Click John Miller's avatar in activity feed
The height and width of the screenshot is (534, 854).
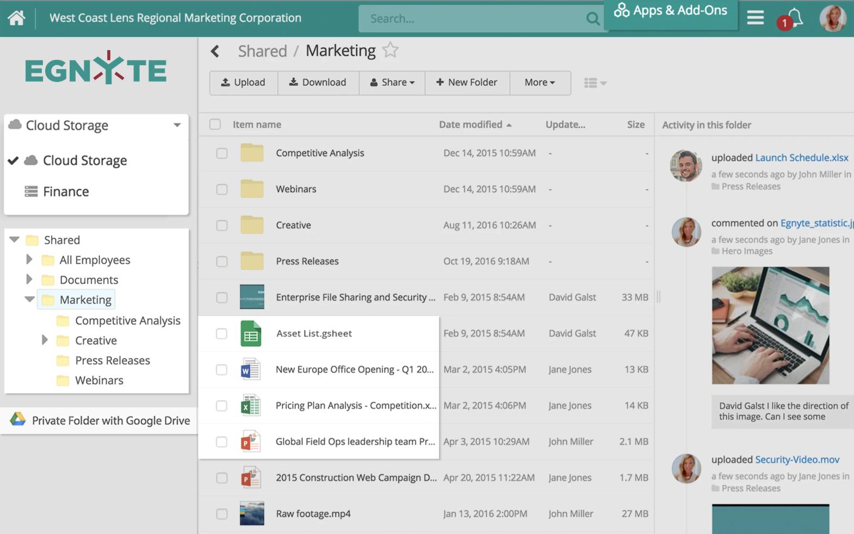coord(686,165)
